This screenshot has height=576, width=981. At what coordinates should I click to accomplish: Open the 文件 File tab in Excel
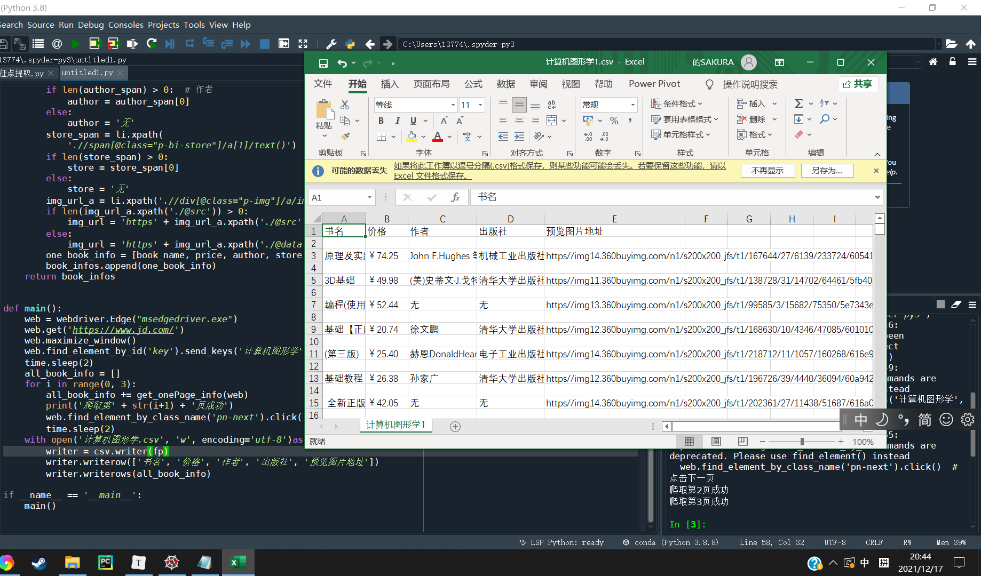pos(323,84)
